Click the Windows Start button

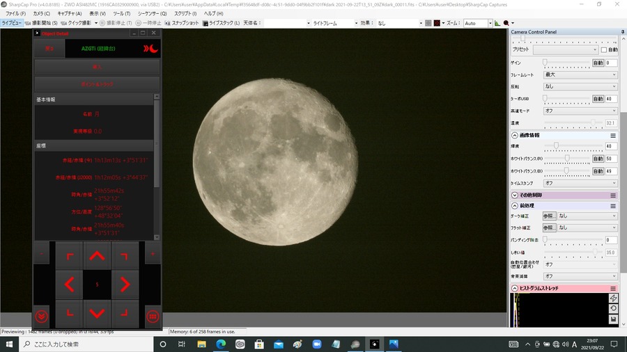pyautogui.click(x=9, y=344)
